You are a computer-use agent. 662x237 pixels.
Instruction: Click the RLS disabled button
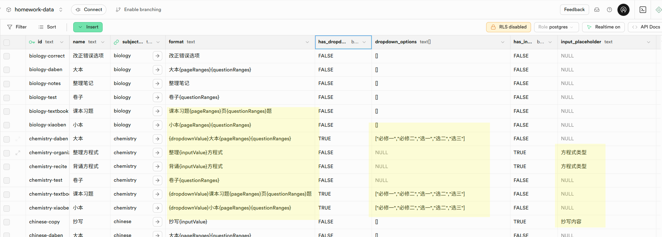pyautogui.click(x=508, y=27)
